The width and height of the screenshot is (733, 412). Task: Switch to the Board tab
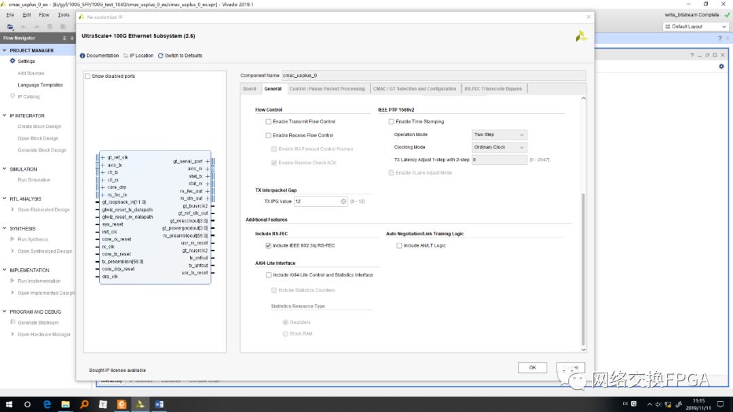[x=250, y=89]
